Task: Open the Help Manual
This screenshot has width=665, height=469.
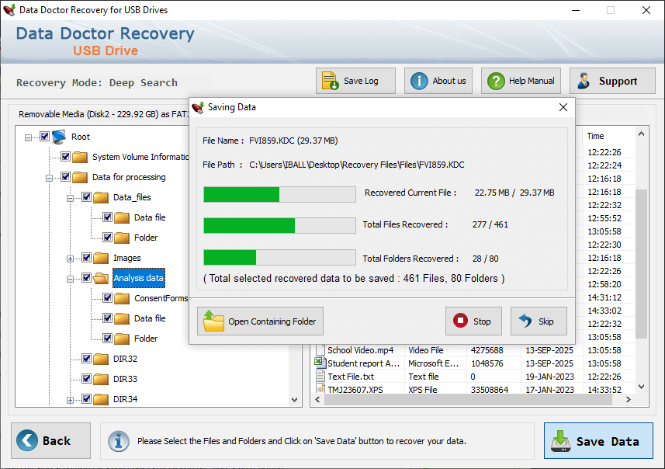Action: pos(521,81)
